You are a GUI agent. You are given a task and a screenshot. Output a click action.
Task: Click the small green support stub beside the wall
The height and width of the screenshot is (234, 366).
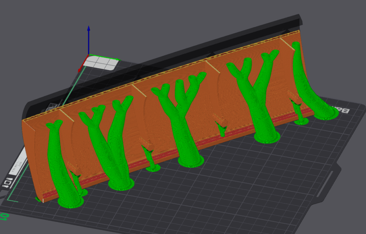(x=222, y=129)
